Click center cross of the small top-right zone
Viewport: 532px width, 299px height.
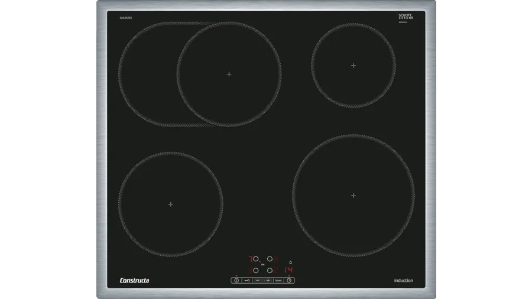tap(353, 65)
